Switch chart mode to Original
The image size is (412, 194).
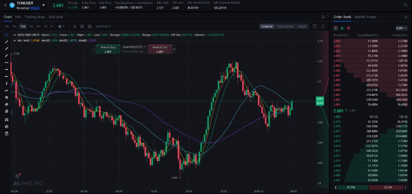tap(267, 26)
